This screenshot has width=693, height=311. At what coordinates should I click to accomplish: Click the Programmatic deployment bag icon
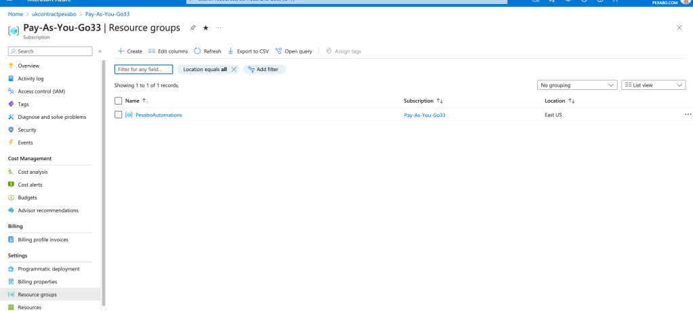click(11, 269)
